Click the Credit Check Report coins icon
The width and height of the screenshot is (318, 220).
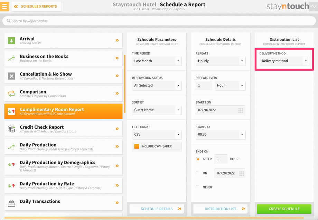[x=11, y=129]
